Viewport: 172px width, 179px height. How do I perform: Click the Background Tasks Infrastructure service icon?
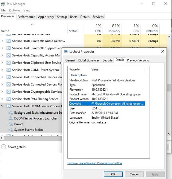(11, 112)
